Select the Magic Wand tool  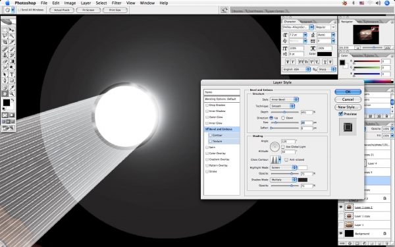click(12, 36)
